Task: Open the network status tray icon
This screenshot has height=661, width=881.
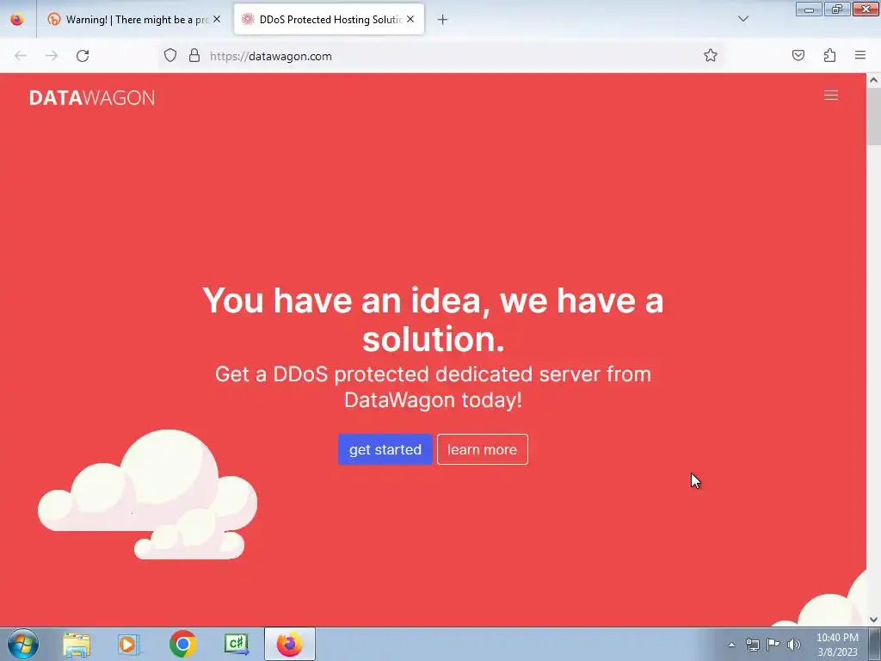Action: pos(752,645)
